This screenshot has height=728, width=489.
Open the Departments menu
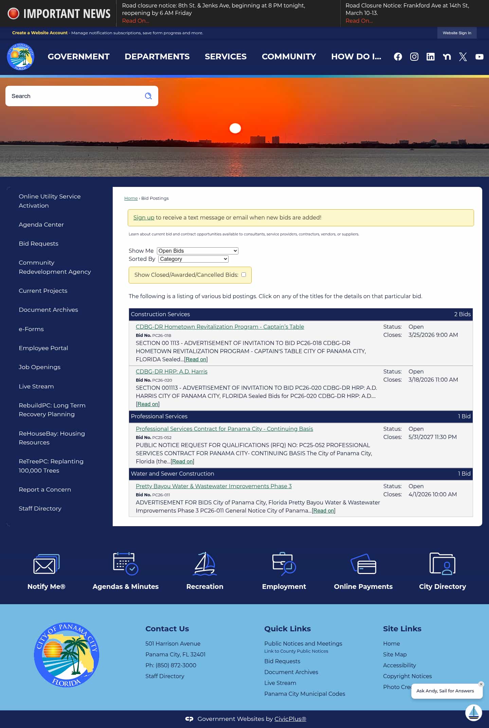coord(157,57)
